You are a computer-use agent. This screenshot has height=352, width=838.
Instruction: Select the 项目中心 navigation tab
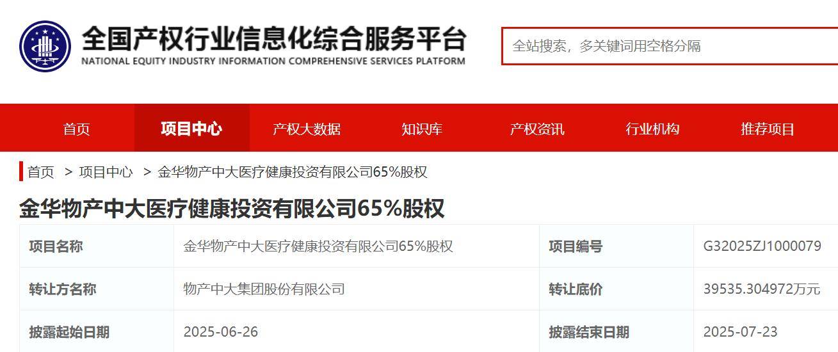(x=191, y=129)
